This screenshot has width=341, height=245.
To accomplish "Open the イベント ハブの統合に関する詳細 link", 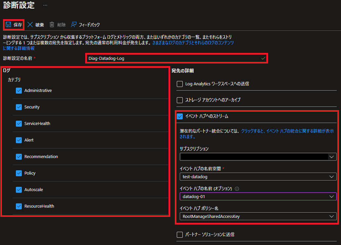I will (x=287, y=131).
